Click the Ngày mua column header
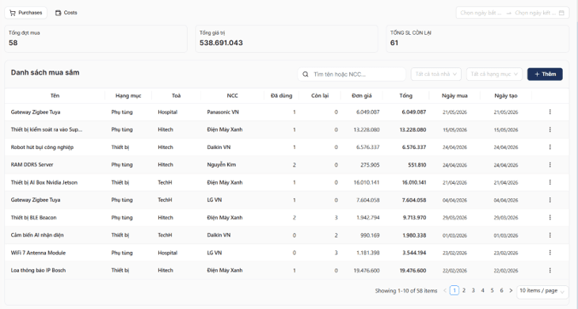The image size is (578, 309). pos(454,96)
